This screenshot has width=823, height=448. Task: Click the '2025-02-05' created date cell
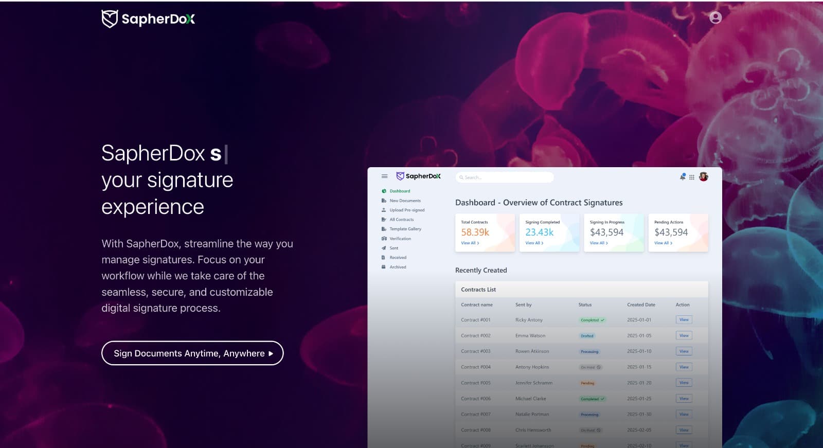tap(639, 430)
